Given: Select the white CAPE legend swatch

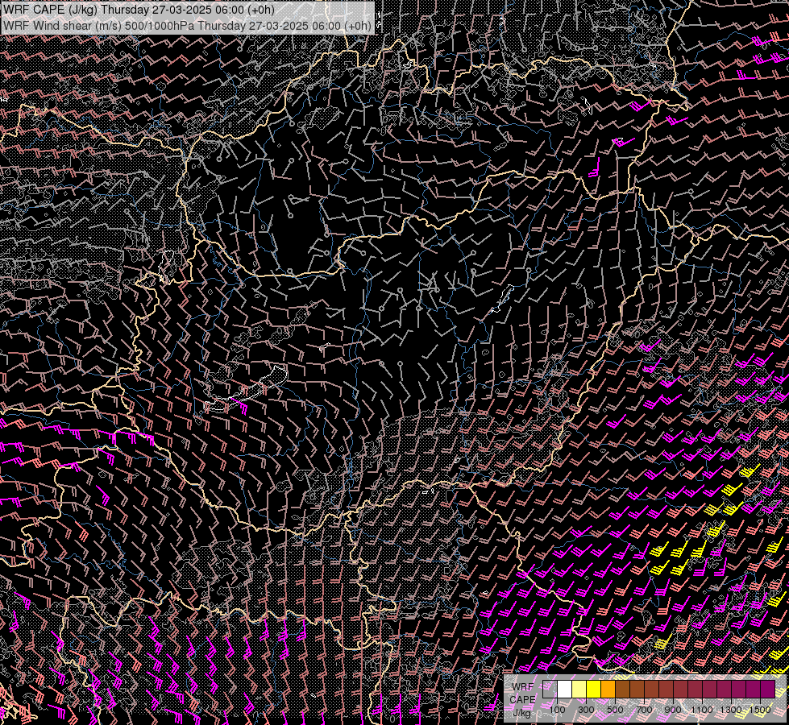Looking at the screenshot, I should [x=565, y=689].
